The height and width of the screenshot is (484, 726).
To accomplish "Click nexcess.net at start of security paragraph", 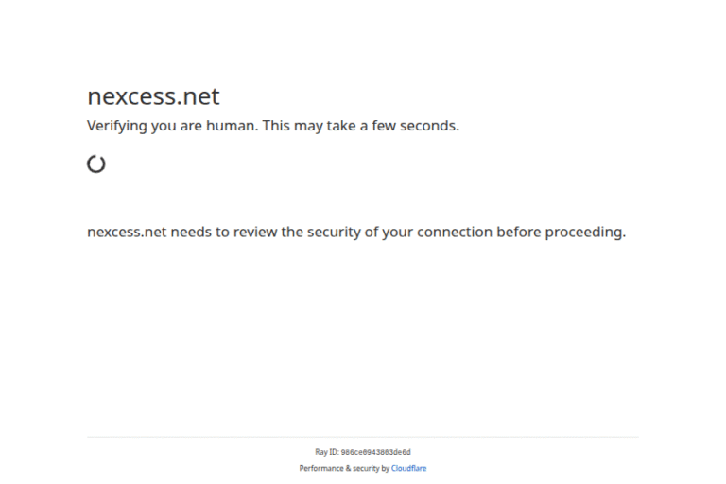I will click(x=127, y=232).
